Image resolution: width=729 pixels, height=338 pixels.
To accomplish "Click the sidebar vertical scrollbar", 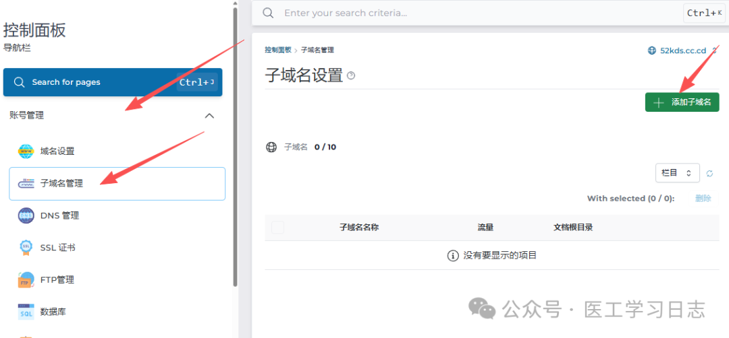I will pyautogui.click(x=236, y=147).
